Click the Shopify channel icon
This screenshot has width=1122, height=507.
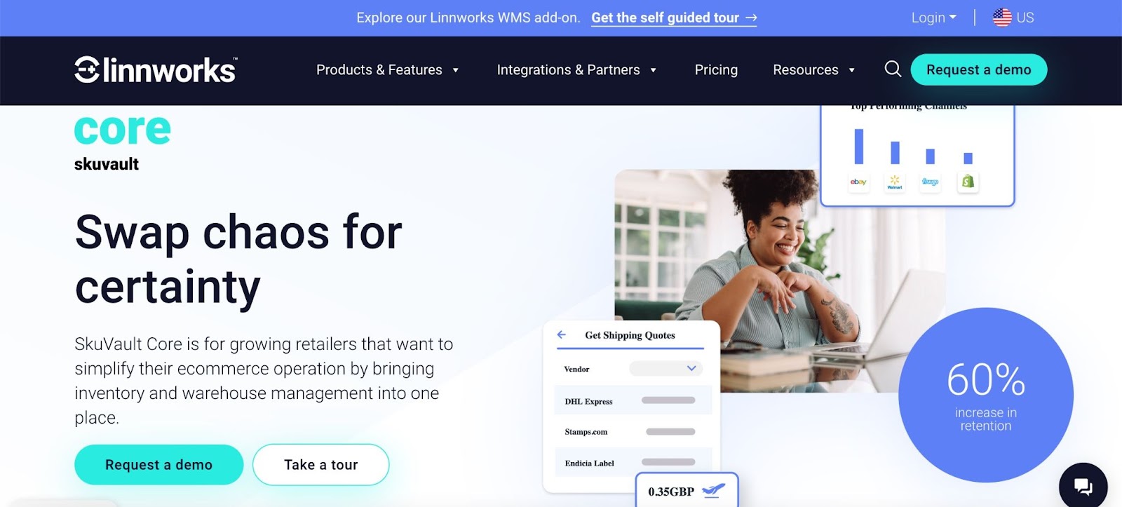[x=968, y=182]
